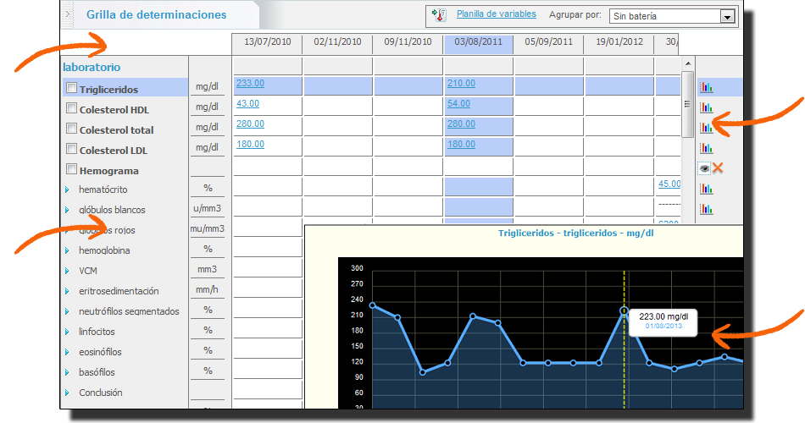This screenshot has width=805, height=423.
Task: Check the Triglicéridos checkbox
Action: [71, 88]
